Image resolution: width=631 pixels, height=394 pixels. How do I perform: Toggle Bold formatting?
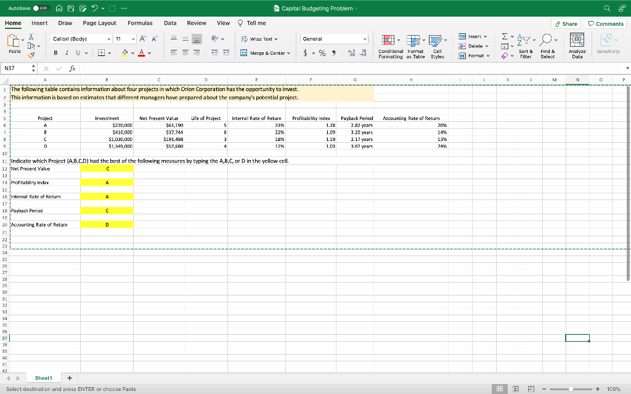[x=55, y=53]
